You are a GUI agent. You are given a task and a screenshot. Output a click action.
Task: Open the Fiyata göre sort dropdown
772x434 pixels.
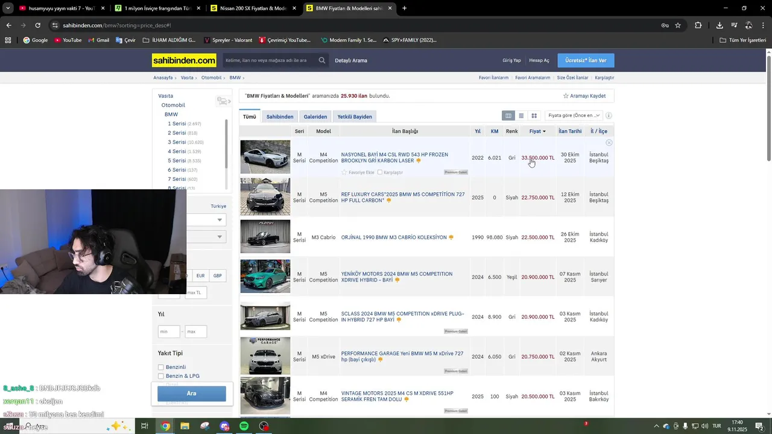tap(574, 116)
